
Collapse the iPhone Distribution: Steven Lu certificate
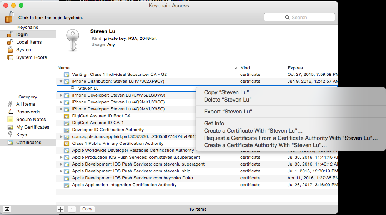(x=61, y=82)
